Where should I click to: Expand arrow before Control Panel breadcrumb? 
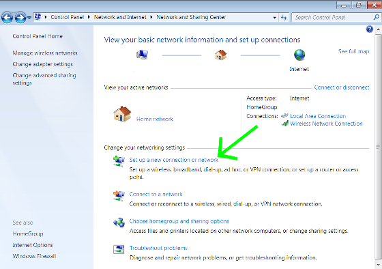click(x=46, y=17)
